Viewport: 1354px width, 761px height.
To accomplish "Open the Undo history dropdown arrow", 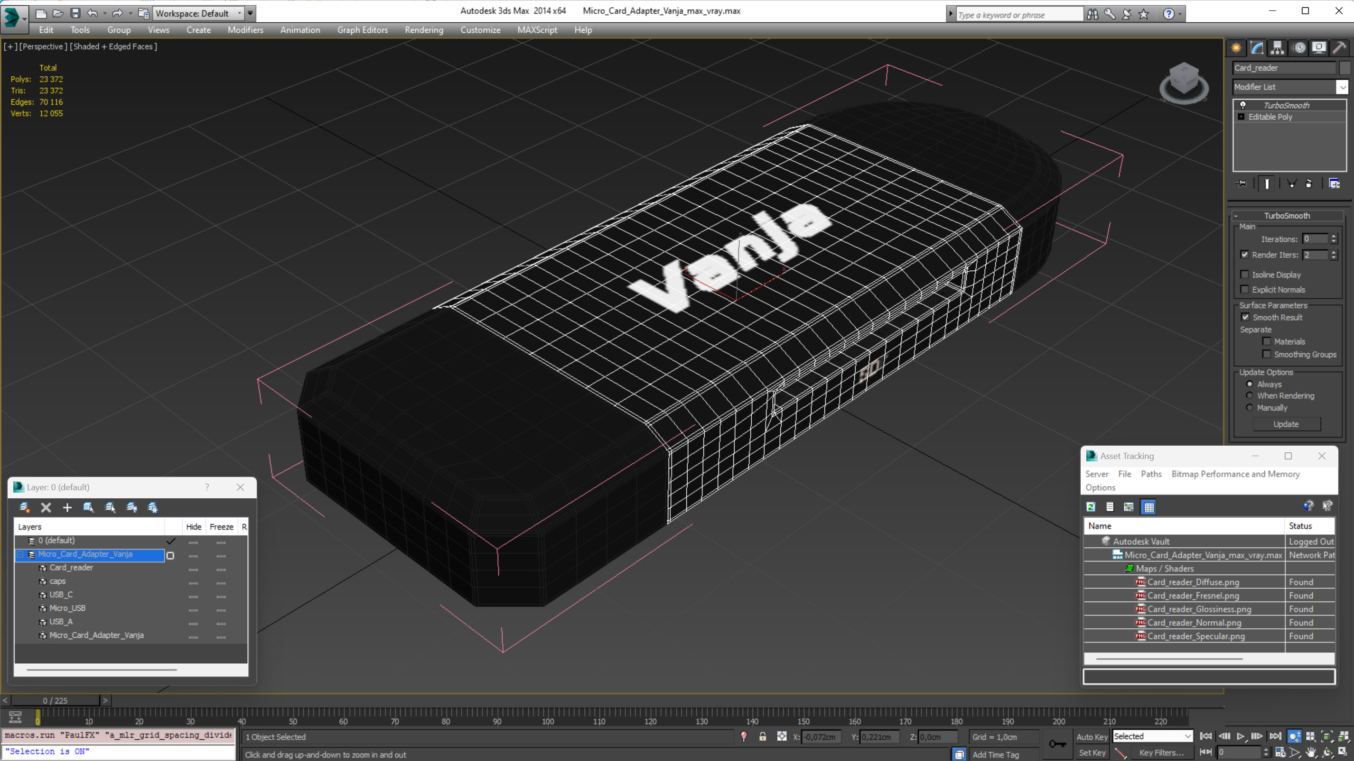I will click(104, 13).
